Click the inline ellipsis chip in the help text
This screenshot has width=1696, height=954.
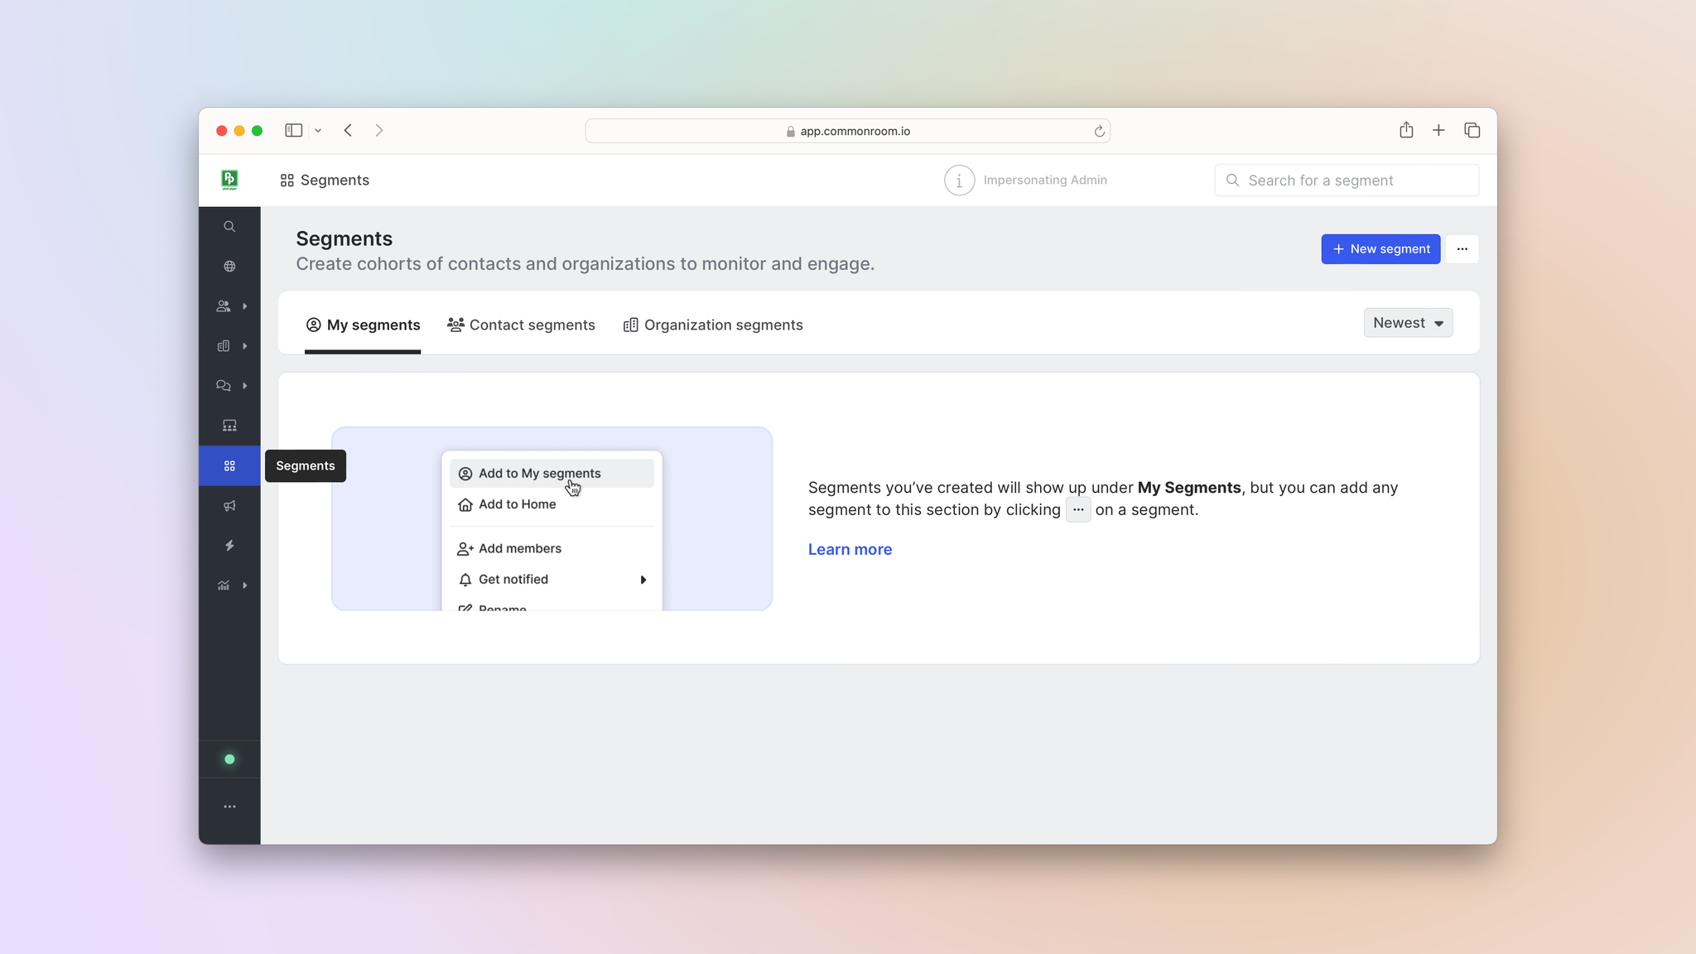pyautogui.click(x=1077, y=509)
